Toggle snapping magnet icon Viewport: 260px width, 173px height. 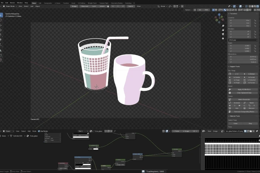coord(174,6)
